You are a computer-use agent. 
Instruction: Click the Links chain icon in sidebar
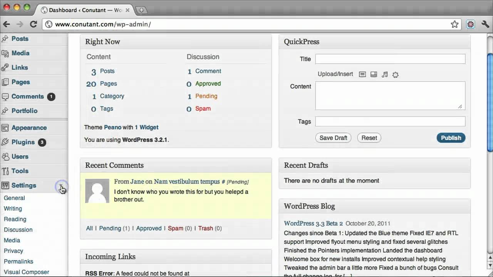coord(5,67)
